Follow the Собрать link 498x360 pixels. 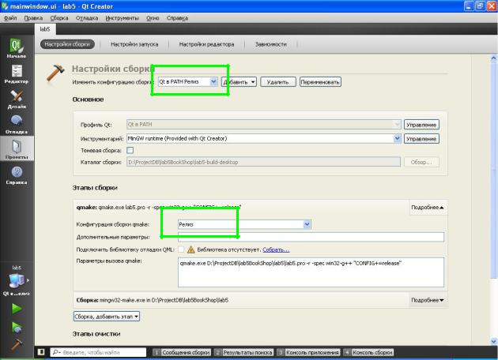(x=276, y=249)
